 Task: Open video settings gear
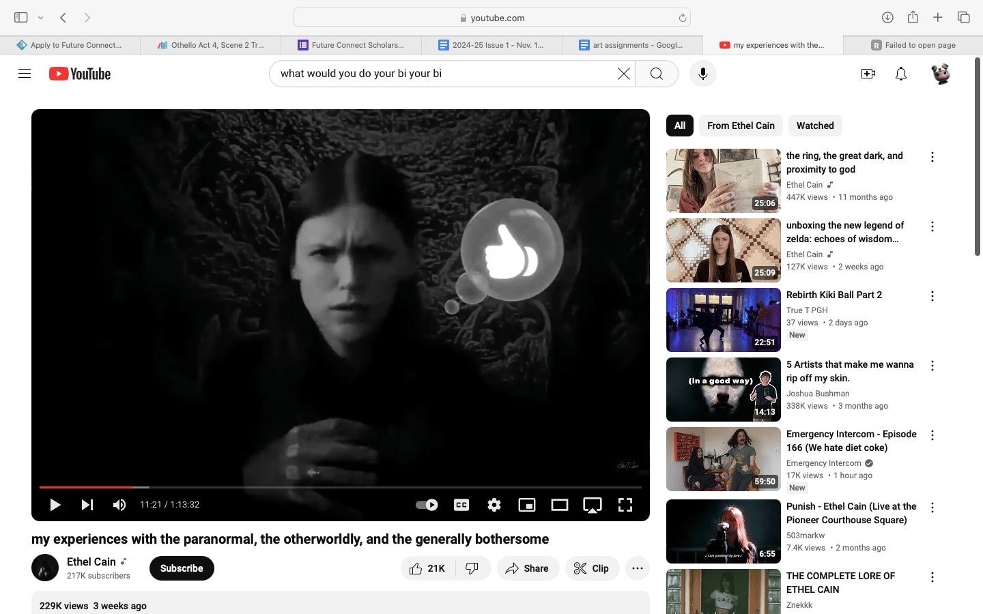tap(494, 505)
